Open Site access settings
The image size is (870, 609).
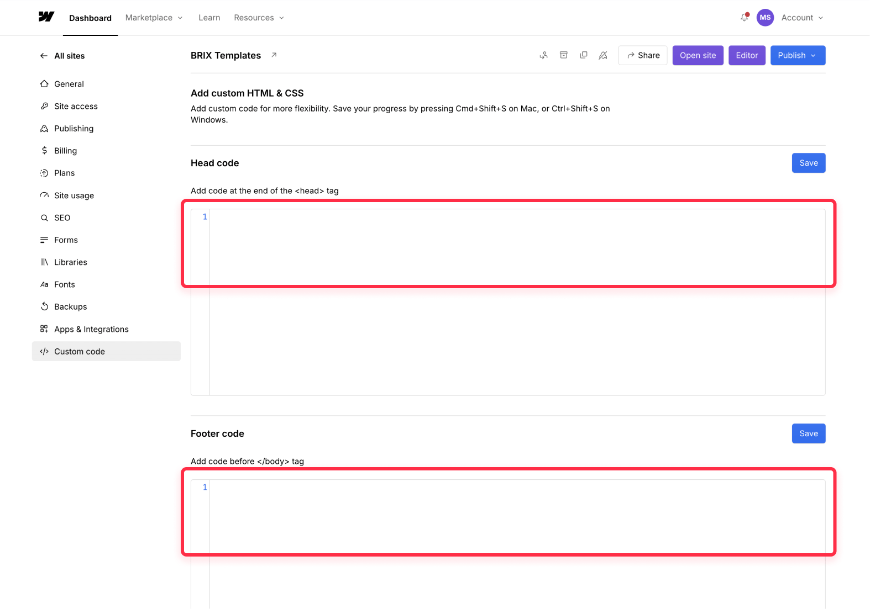[x=106, y=106]
